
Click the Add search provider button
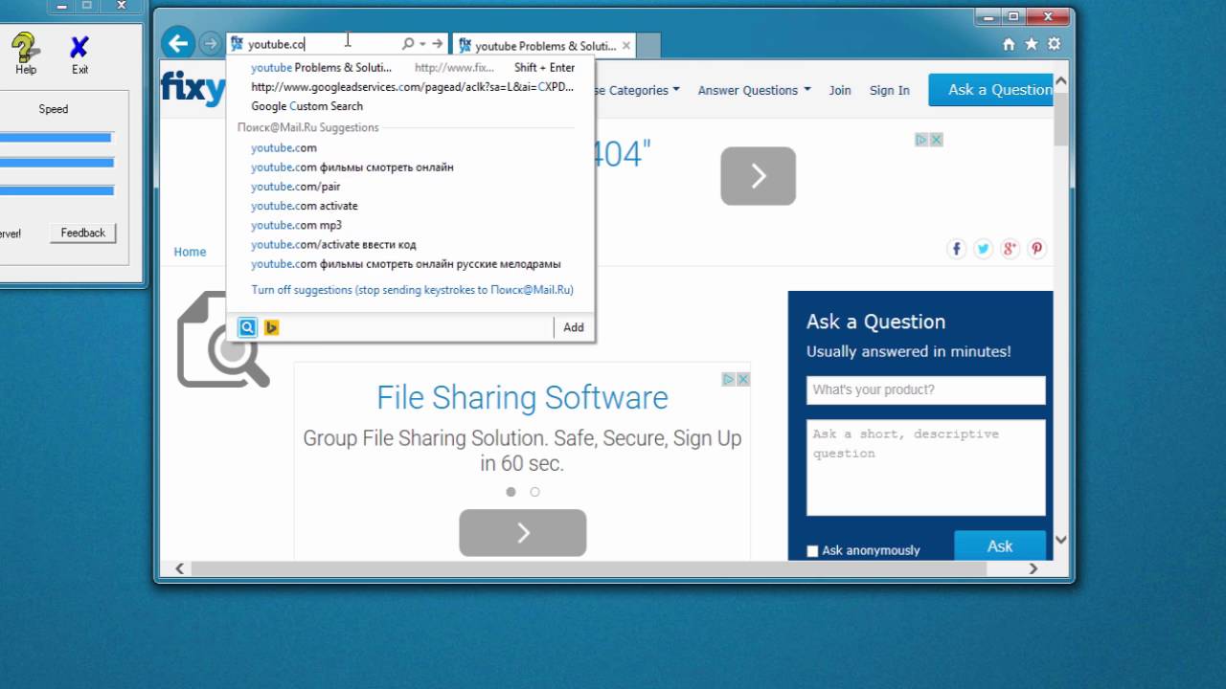coord(574,327)
